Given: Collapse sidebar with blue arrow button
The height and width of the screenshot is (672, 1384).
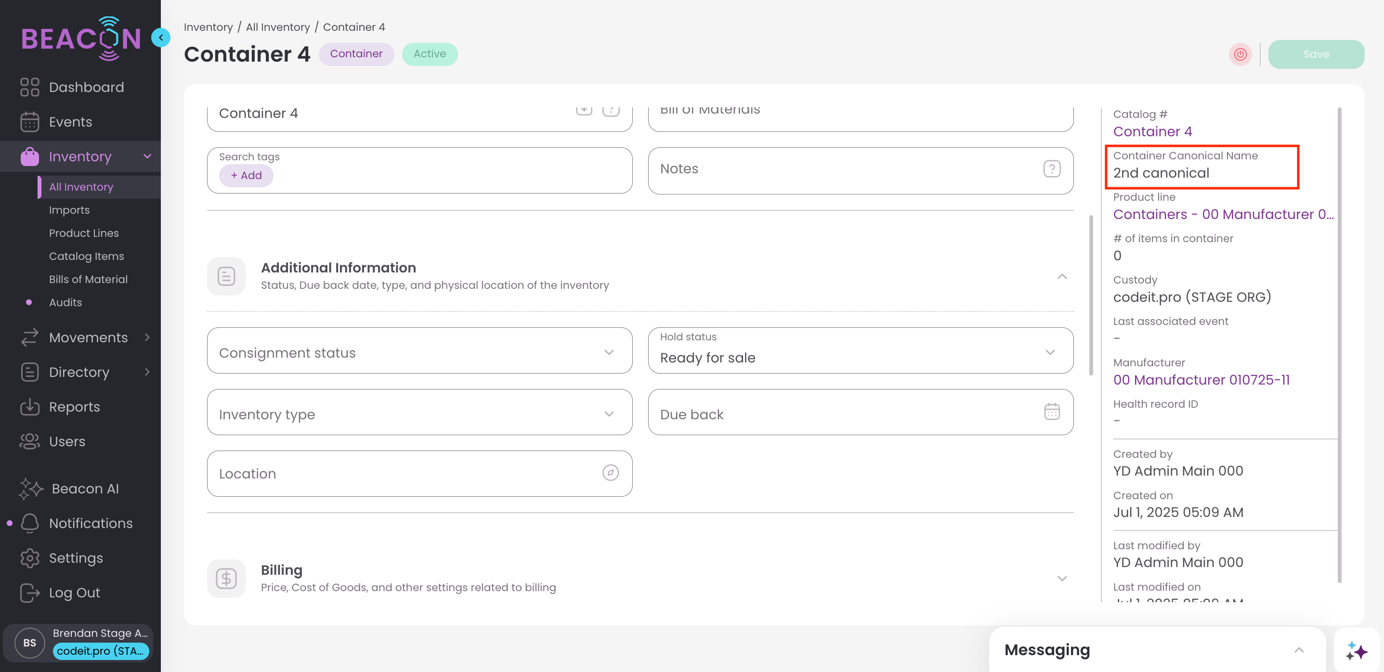Looking at the screenshot, I should [160, 38].
